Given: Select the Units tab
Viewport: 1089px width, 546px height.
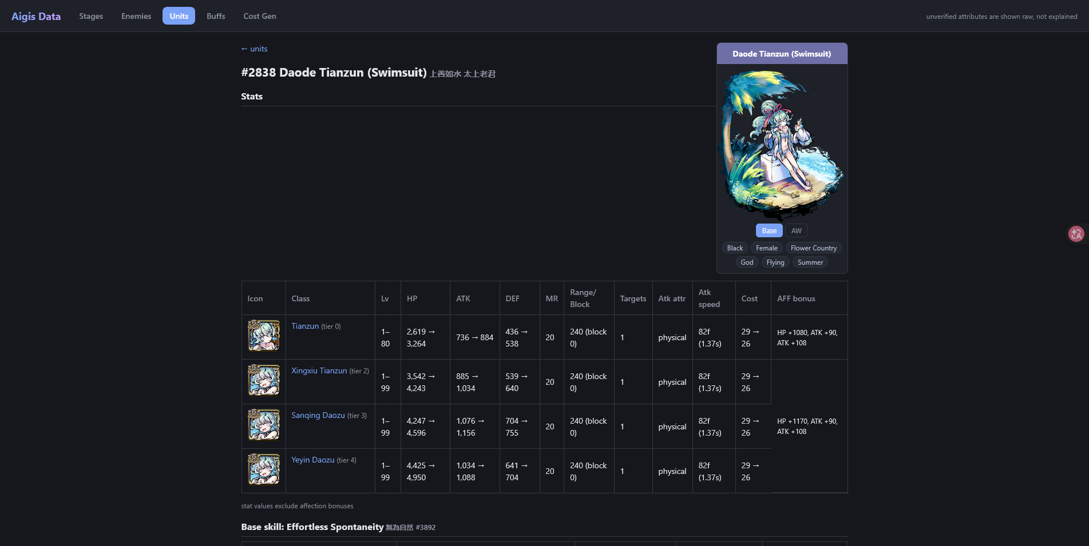Looking at the screenshot, I should tap(179, 16).
